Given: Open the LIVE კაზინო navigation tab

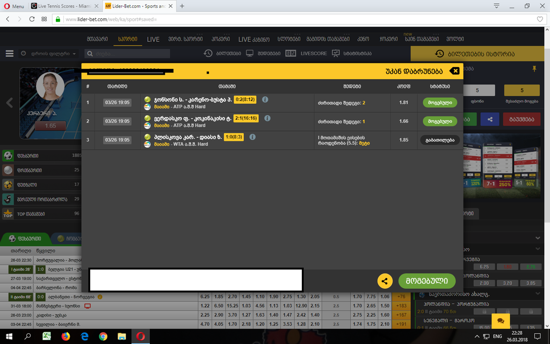Looking at the screenshot, I should [x=254, y=39].
